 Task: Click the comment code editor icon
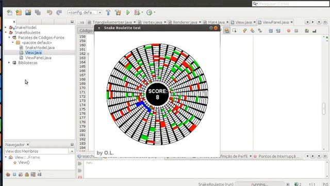(x=307, y=31)
